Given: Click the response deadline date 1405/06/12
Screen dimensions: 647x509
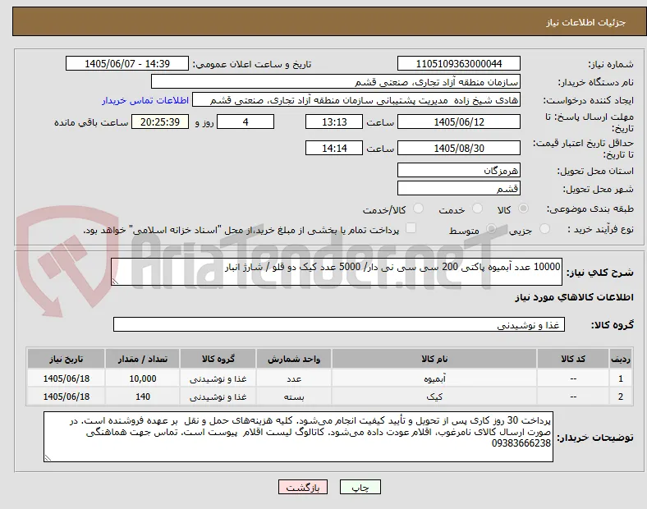Looking at the screenshot, I should pos(458,122).
